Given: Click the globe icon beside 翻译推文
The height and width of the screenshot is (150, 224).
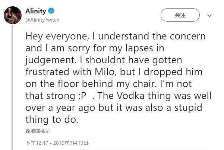Looking at the screenshot, I should point(27,131).
